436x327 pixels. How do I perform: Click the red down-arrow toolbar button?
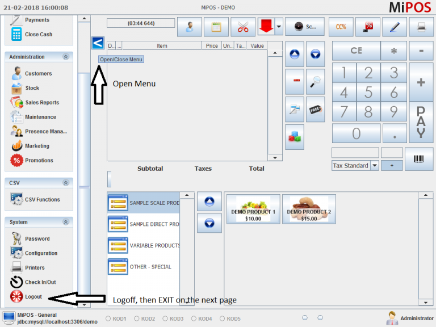click(x=266, y=27)
